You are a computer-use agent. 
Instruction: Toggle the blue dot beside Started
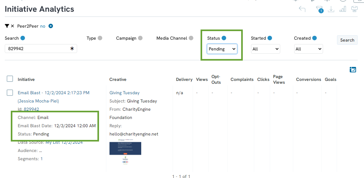point(270,38)
